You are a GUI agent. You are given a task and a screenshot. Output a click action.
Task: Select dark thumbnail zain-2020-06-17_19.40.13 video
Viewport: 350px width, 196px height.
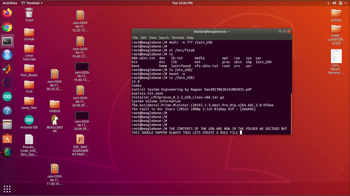tap(82, 72)
